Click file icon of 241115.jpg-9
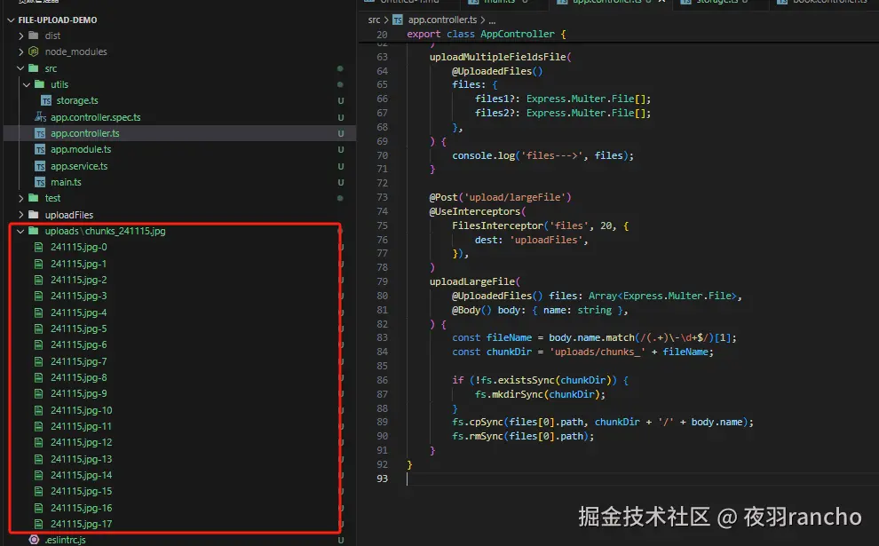 [x=39, y=394]
